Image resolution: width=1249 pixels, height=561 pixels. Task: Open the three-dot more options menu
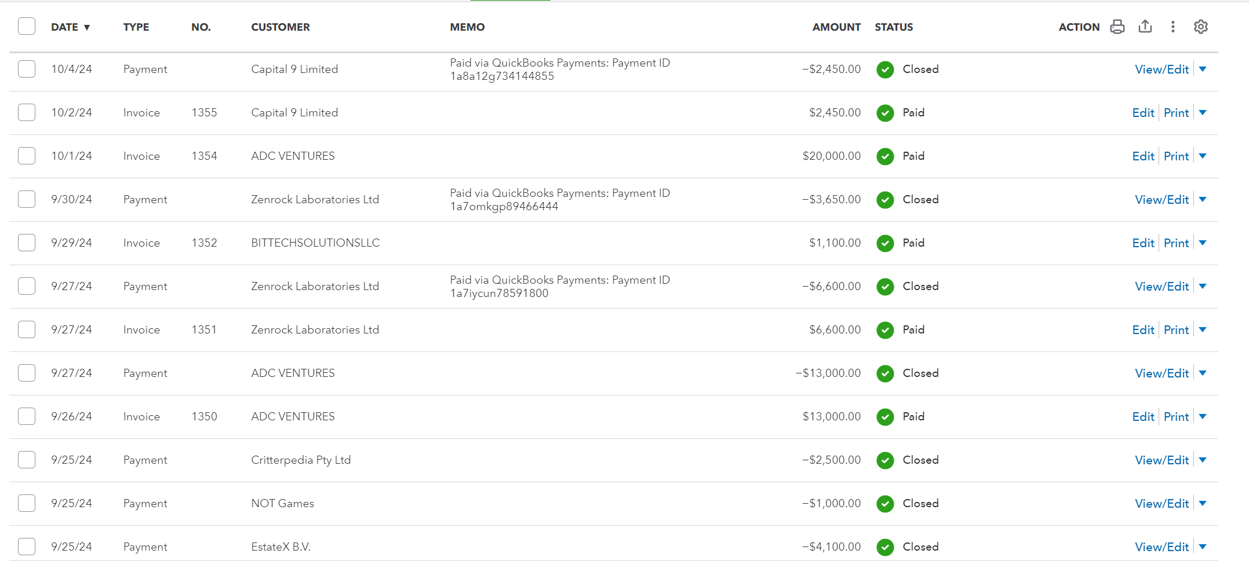pyautogui.click(x=1173, y=27)
